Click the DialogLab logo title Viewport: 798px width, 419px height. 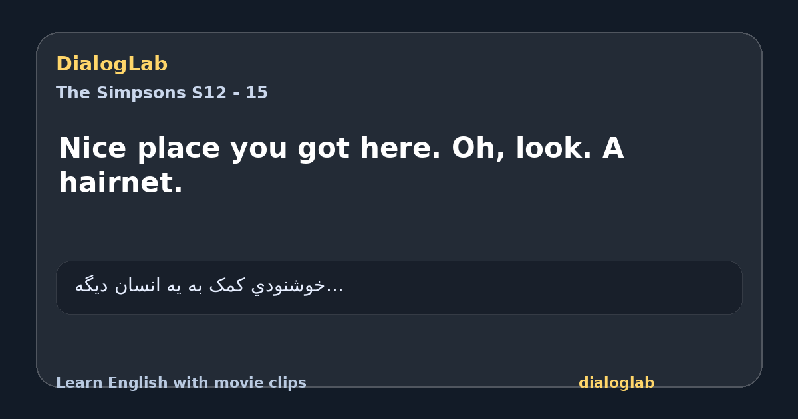click(x=112, y=64)
